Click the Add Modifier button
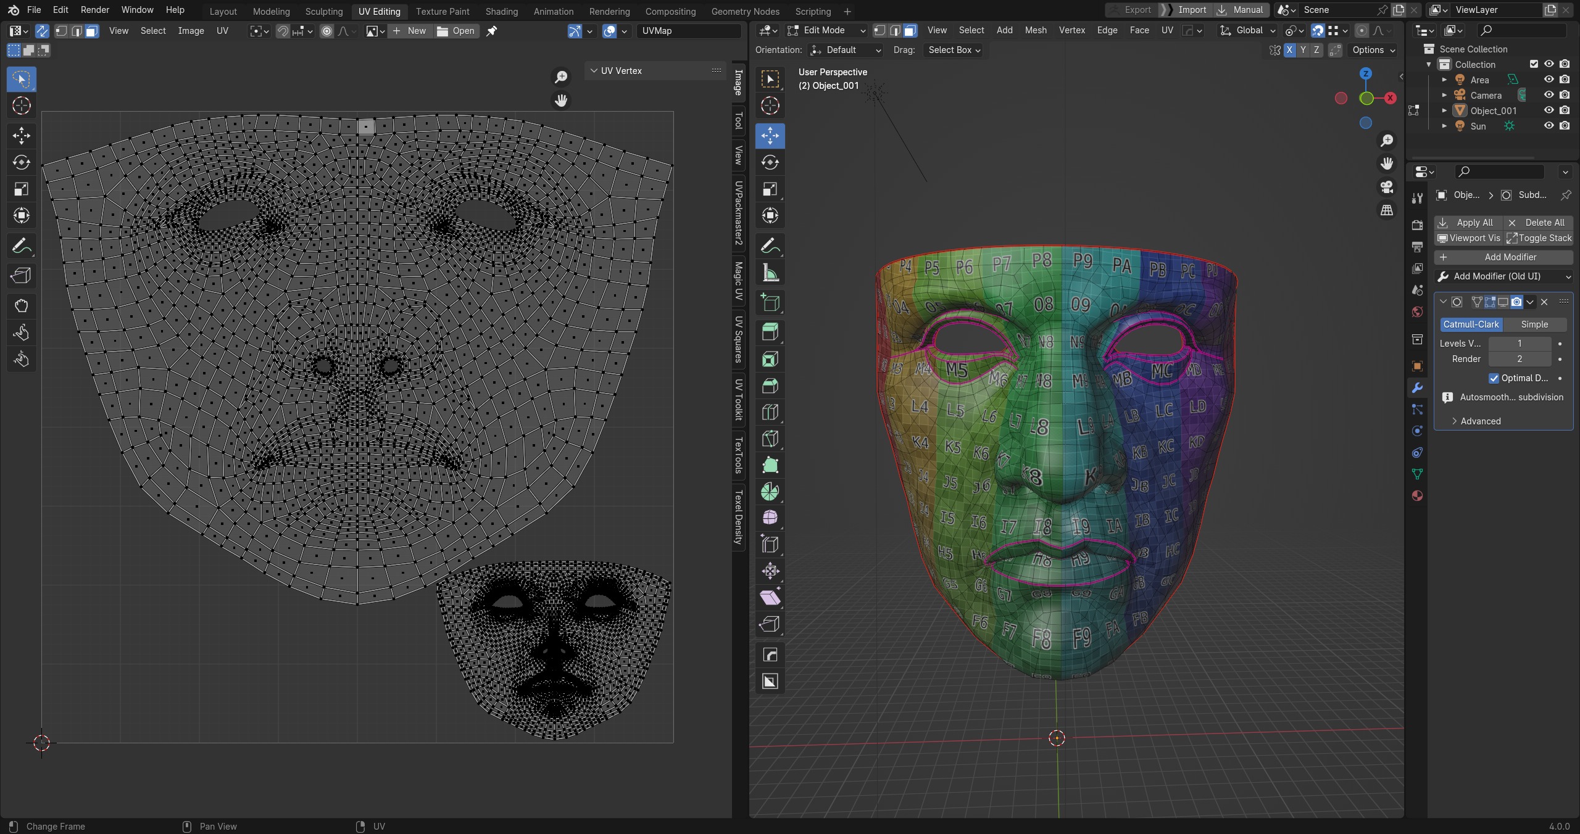This screenshot has height=834, width=1580. pyautogui.click(x=1503, y=257)
